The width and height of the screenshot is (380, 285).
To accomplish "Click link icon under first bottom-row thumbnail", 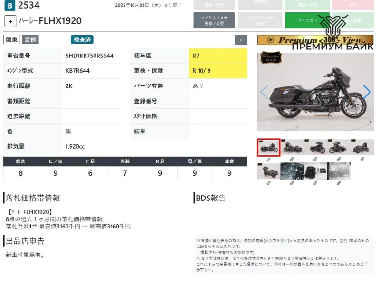I will (x=268, y=183).
